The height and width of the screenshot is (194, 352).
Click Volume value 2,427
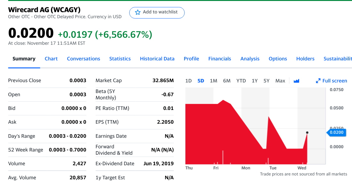(x=79, y=164)
